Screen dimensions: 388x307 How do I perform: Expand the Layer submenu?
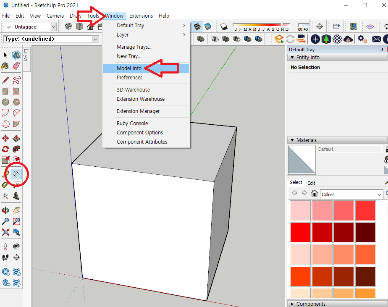(x=146, y=35)
